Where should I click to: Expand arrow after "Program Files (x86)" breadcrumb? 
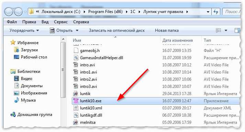(x=126, y=12)
